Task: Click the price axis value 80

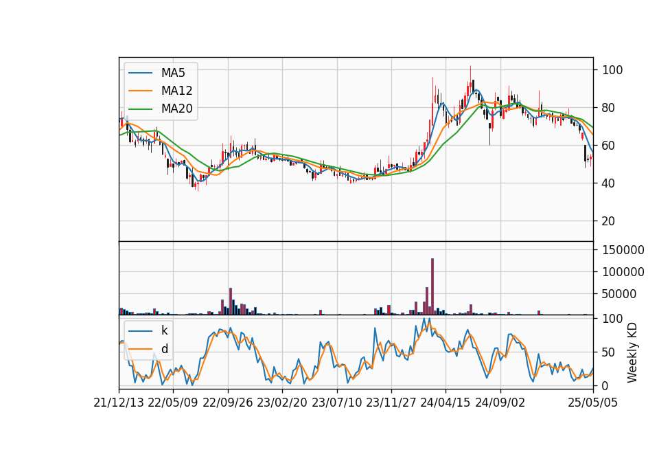Action: pyautogui.click(x=609, y=108)
